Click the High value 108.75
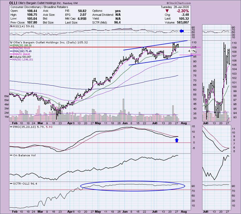Image resolution: width=241 pixels, height=214 pixels. [32, 15]
